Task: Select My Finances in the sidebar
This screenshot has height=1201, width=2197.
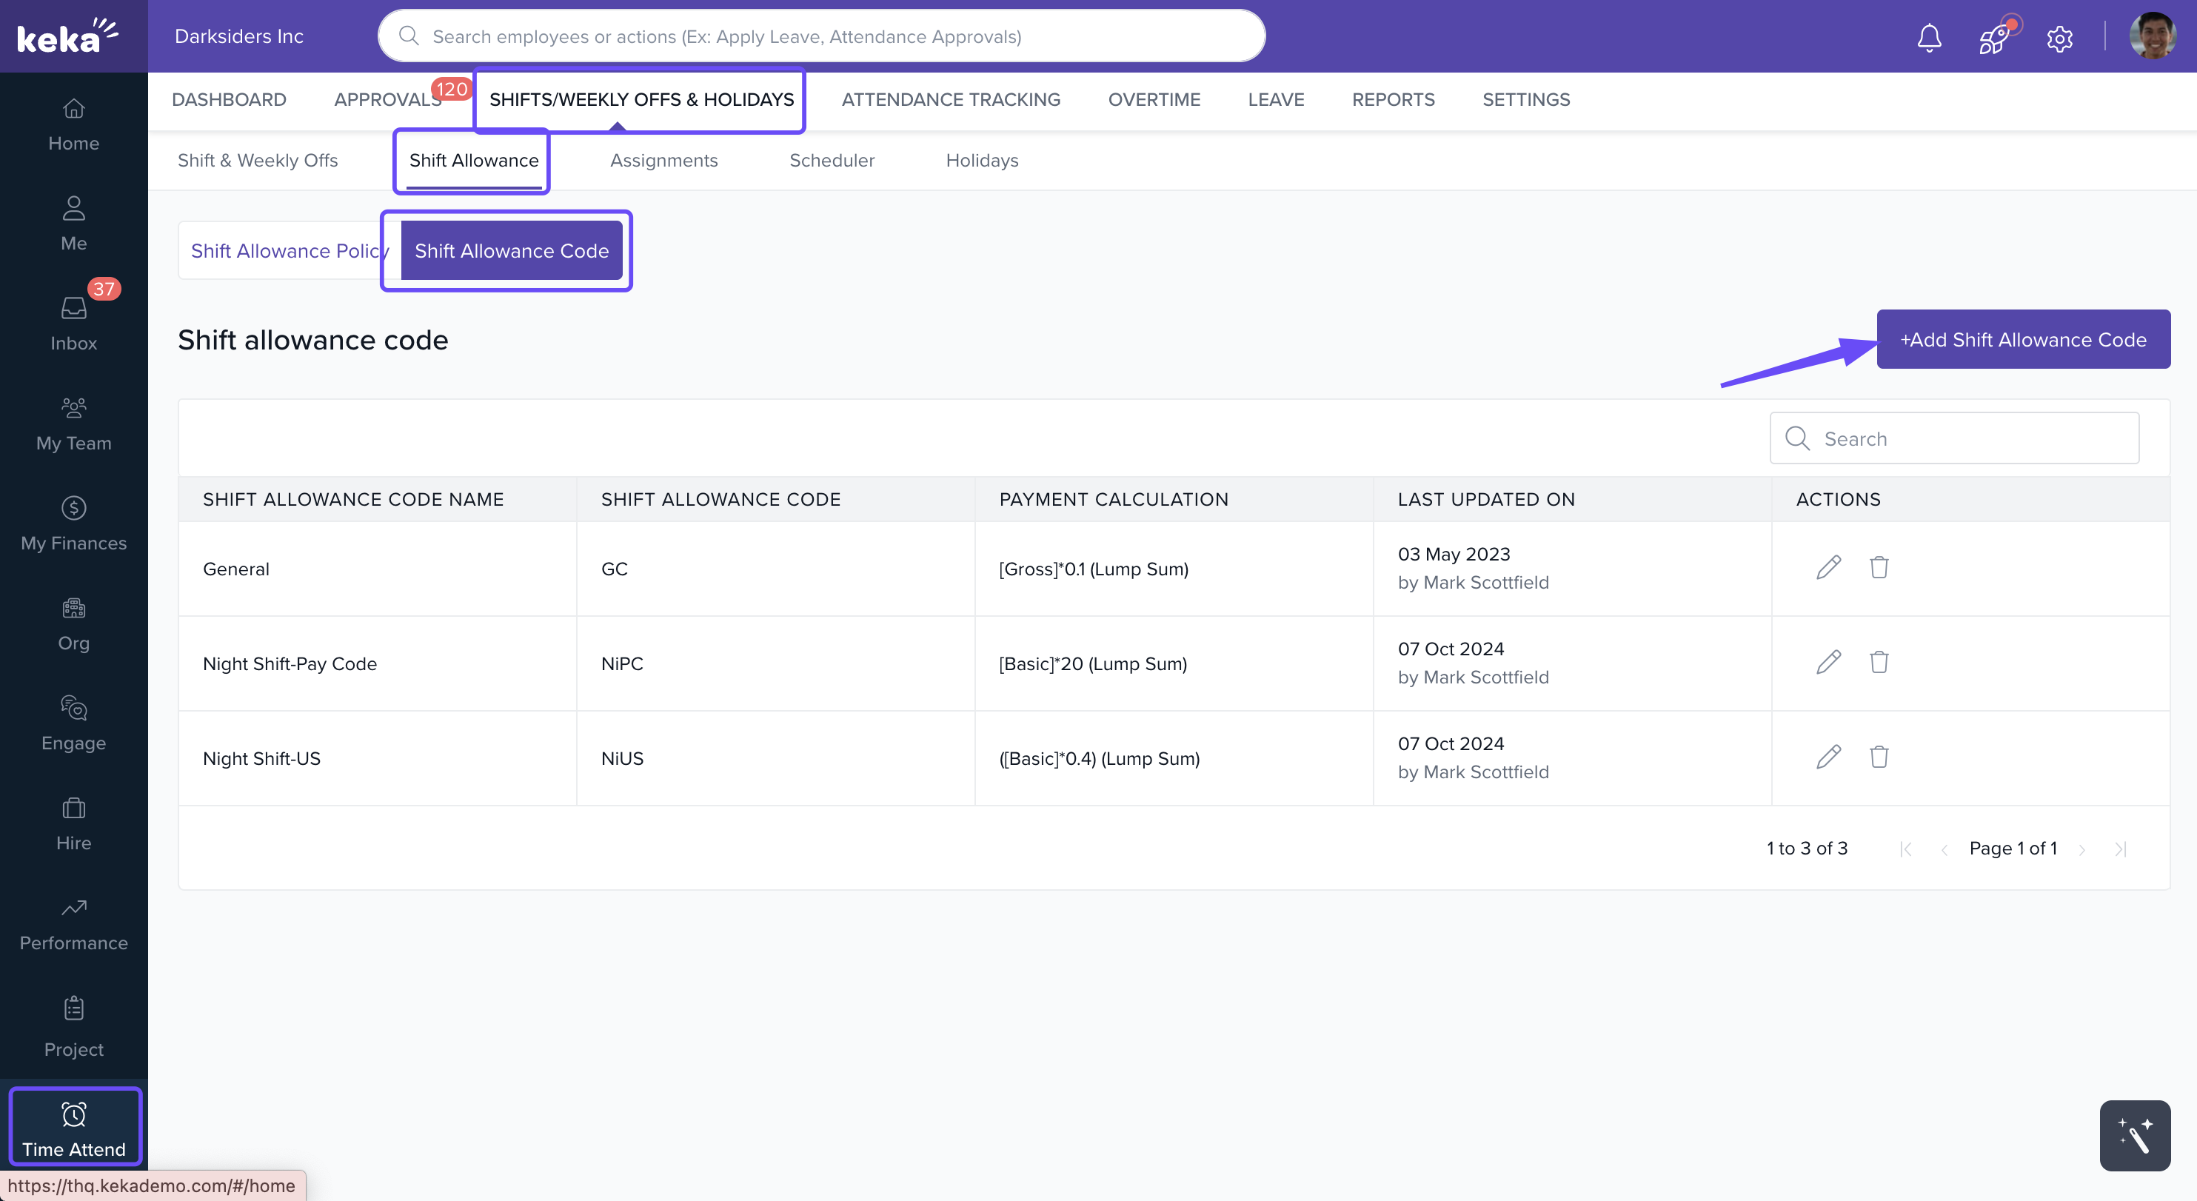Action: click(73, 522)
